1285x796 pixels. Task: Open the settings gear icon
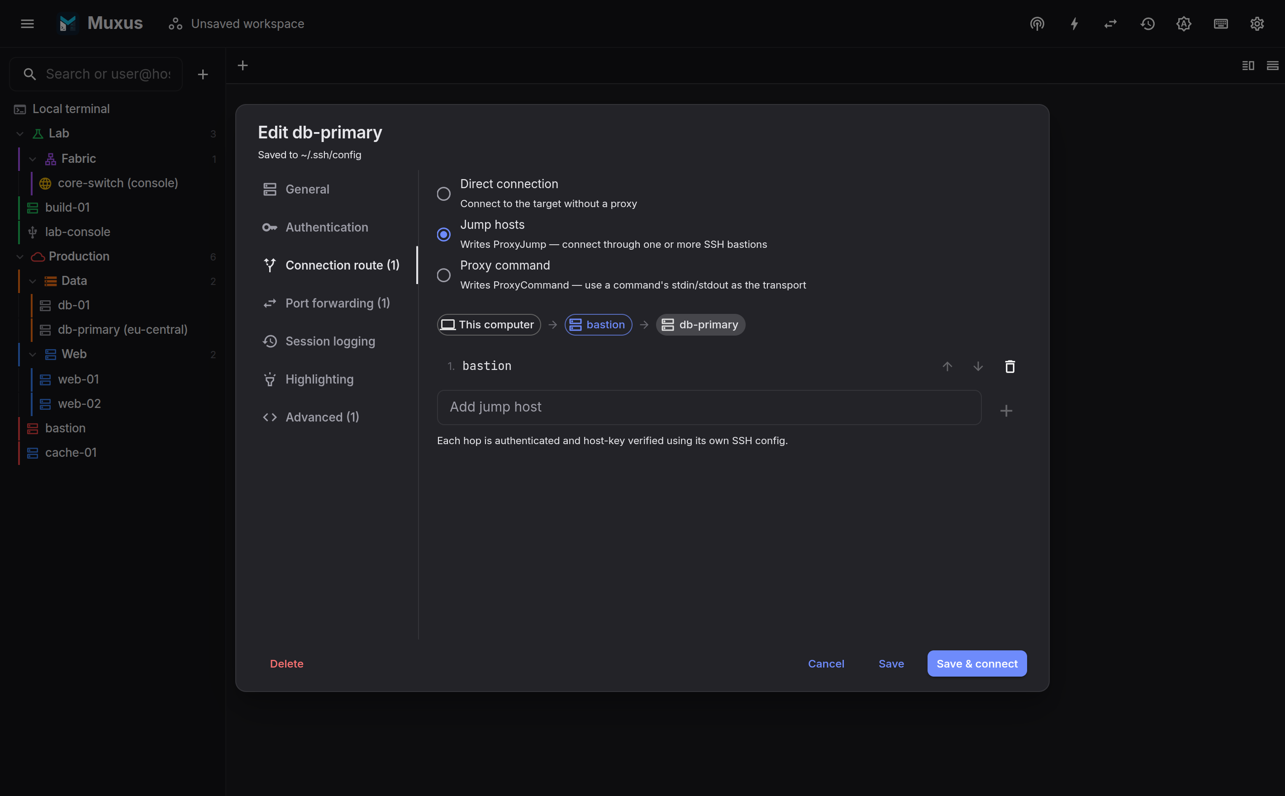pyautogui.click(x=1257, y=24)
